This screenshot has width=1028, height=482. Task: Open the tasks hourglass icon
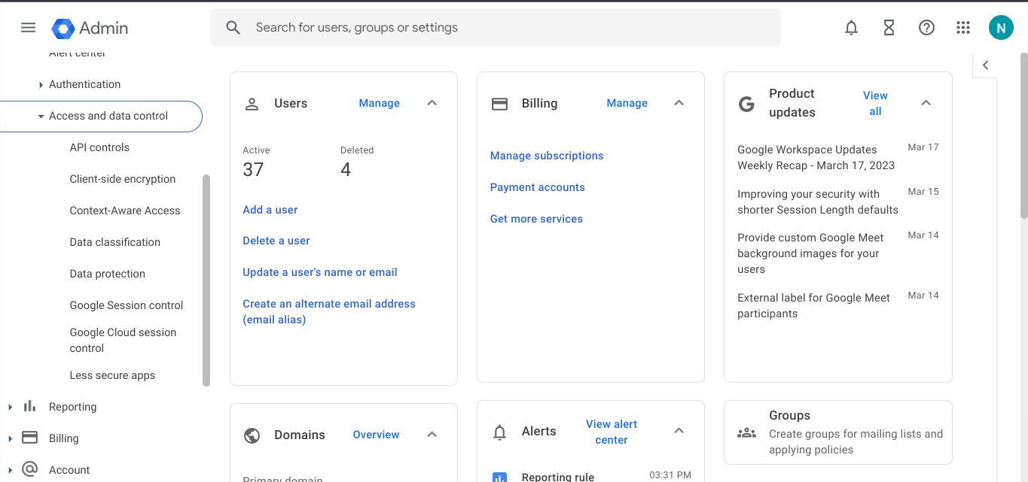889,28
